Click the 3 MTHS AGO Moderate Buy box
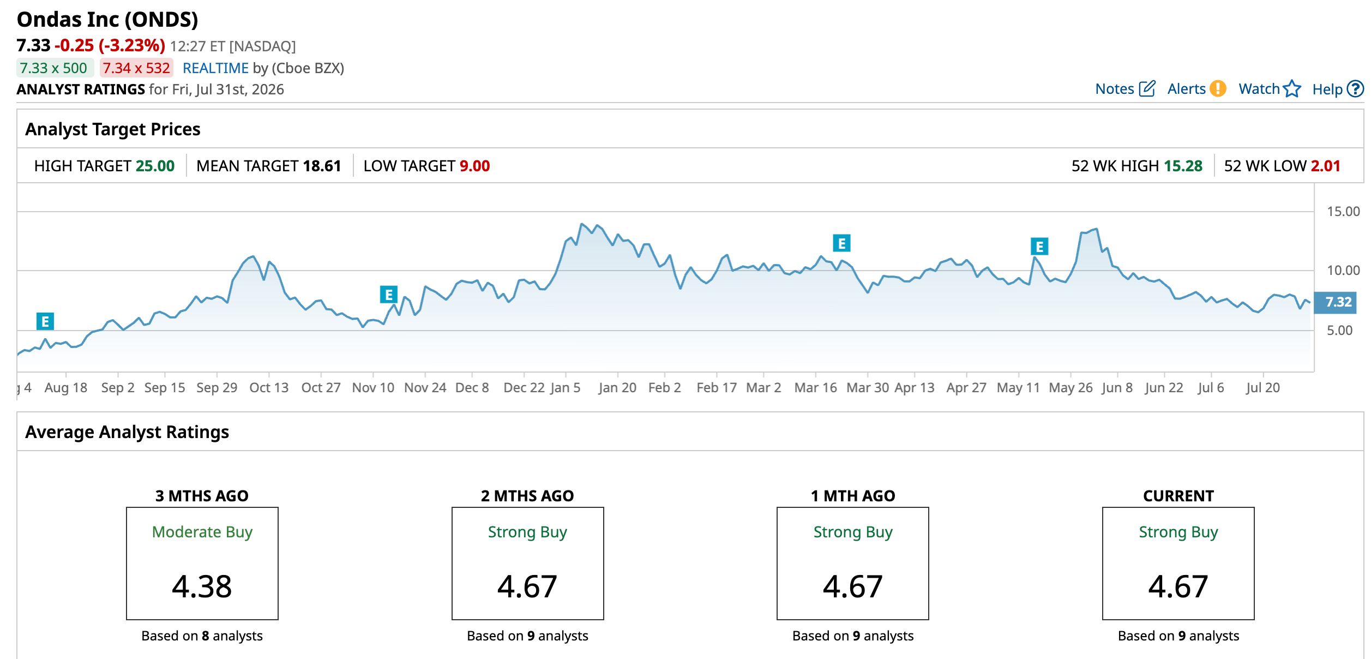Screen dimensions: 1371x659 pos(202,564)
